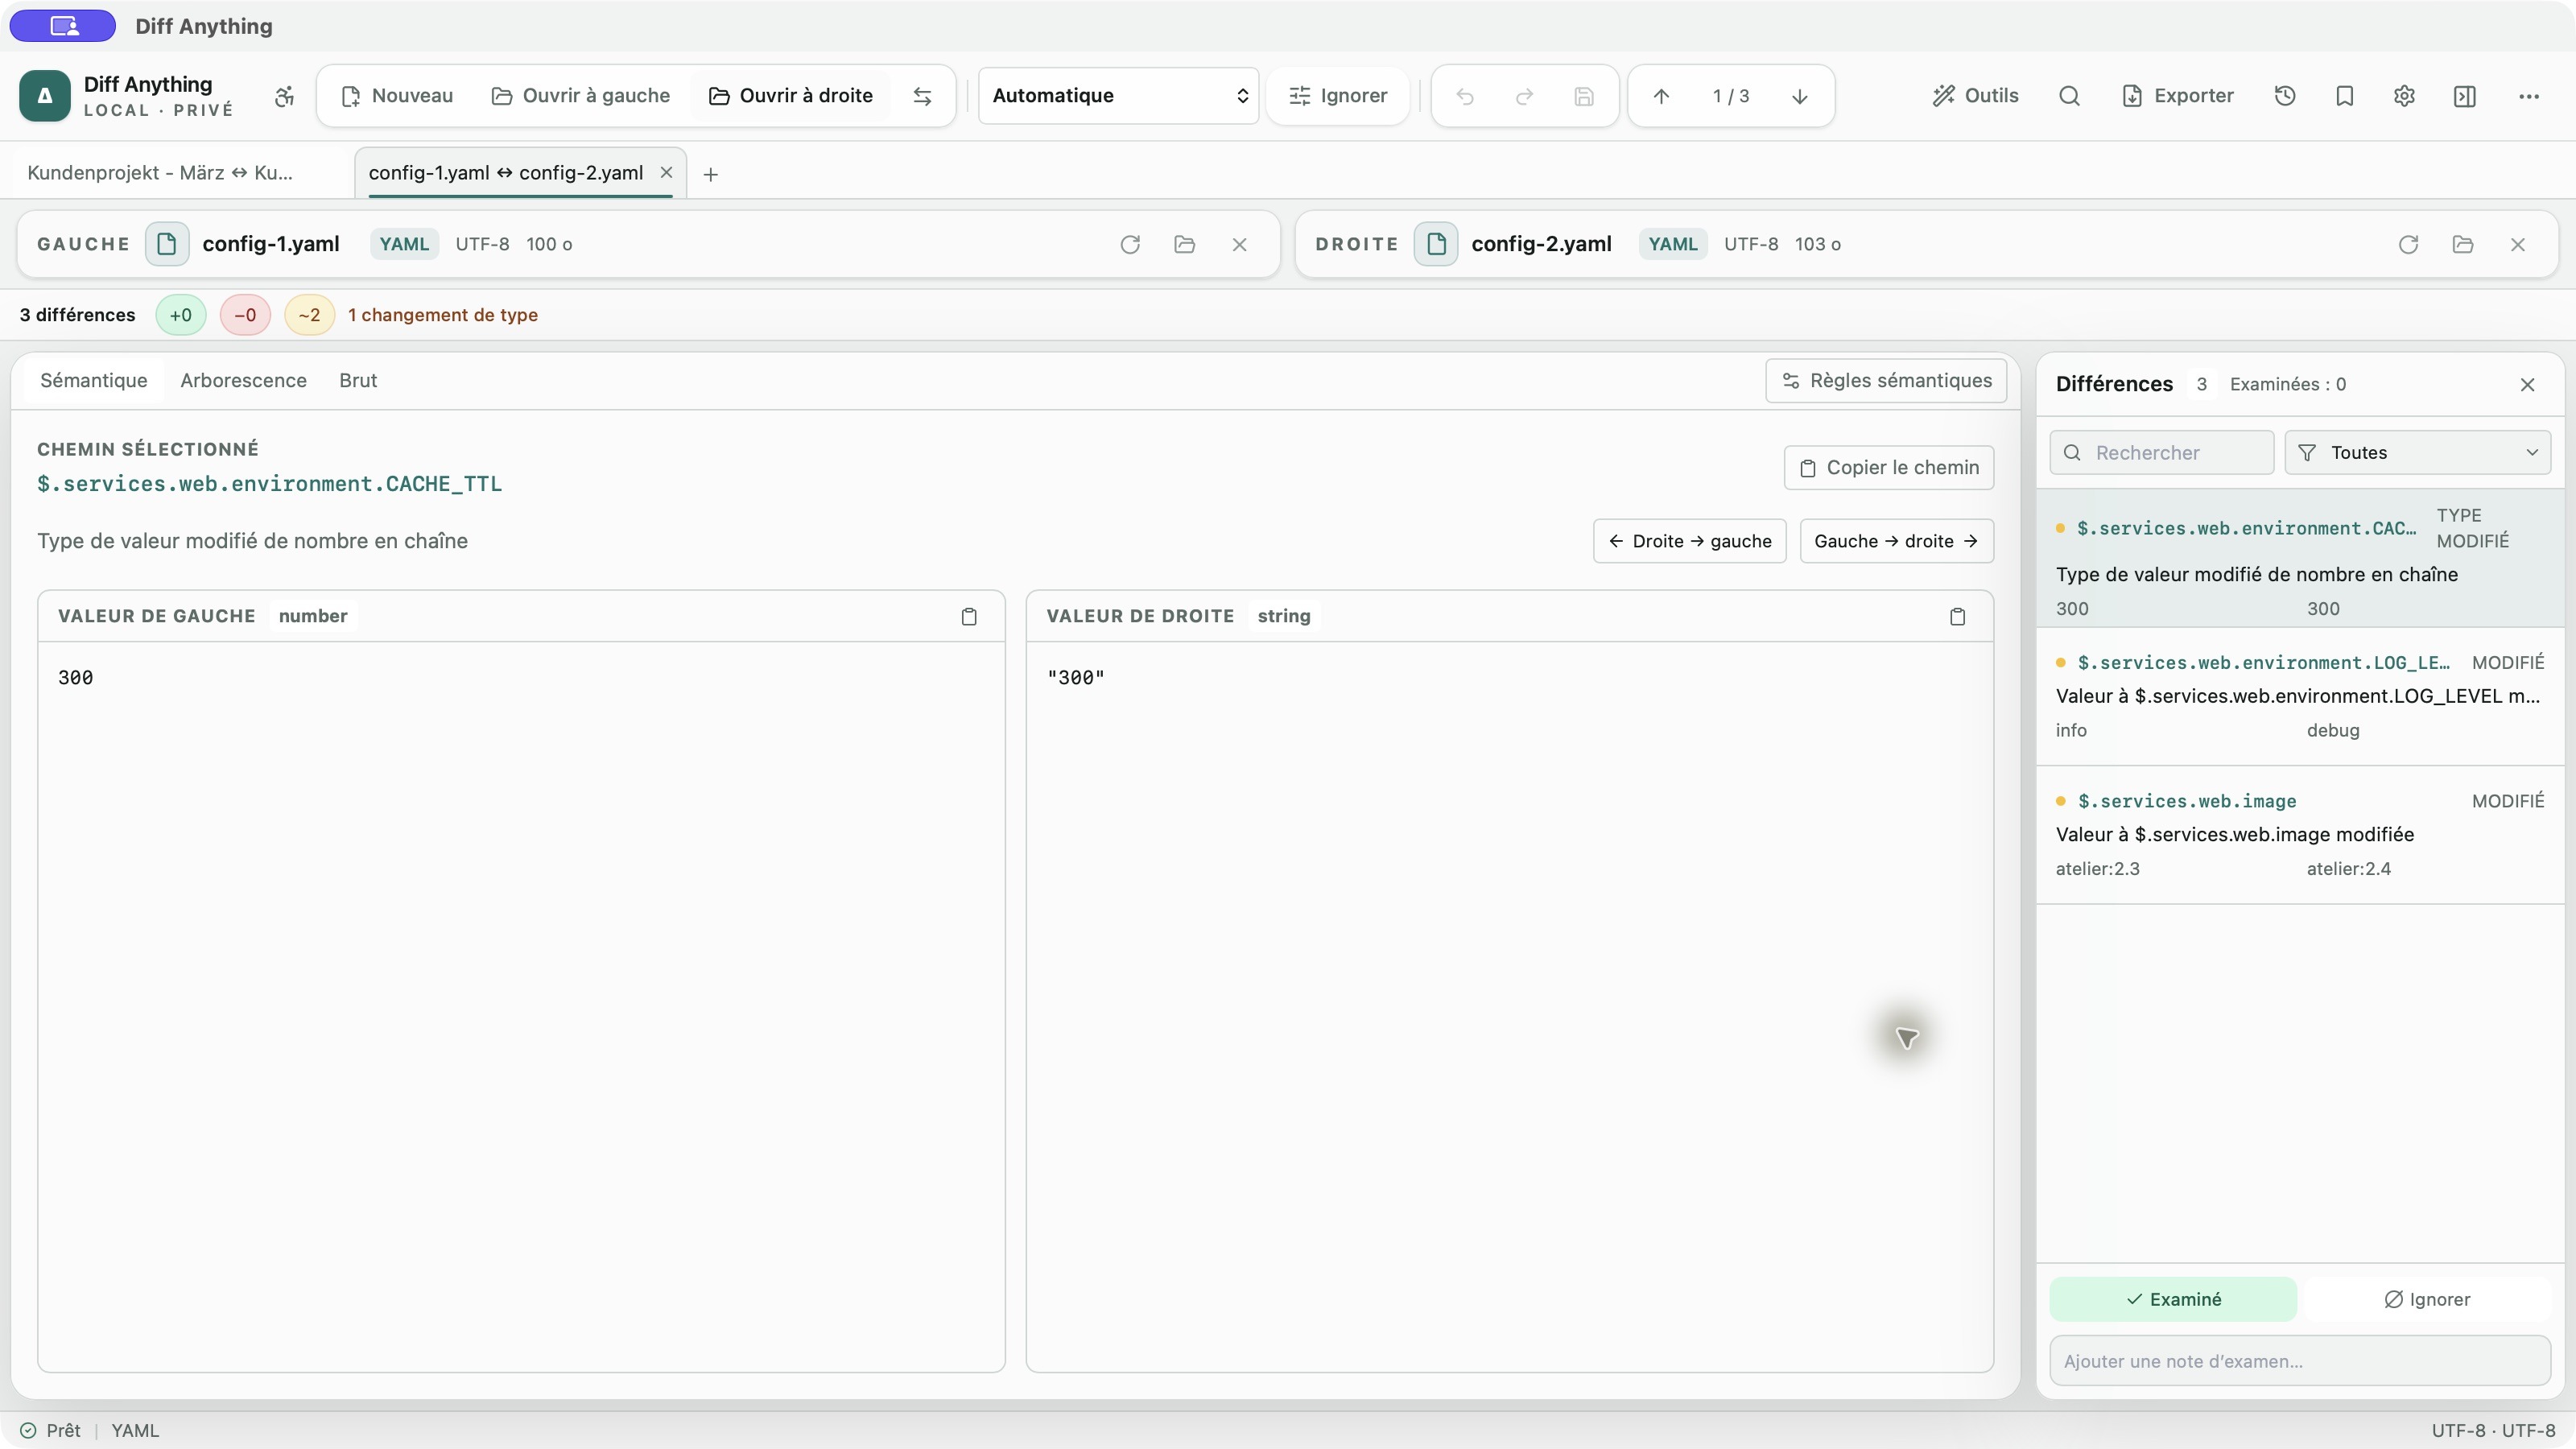Click the undo arrow icon
The image size is (2576, 1449).
pyautogui.click(x=1465, y=96)
